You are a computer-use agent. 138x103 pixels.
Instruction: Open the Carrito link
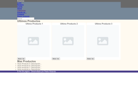coord(20,7)
